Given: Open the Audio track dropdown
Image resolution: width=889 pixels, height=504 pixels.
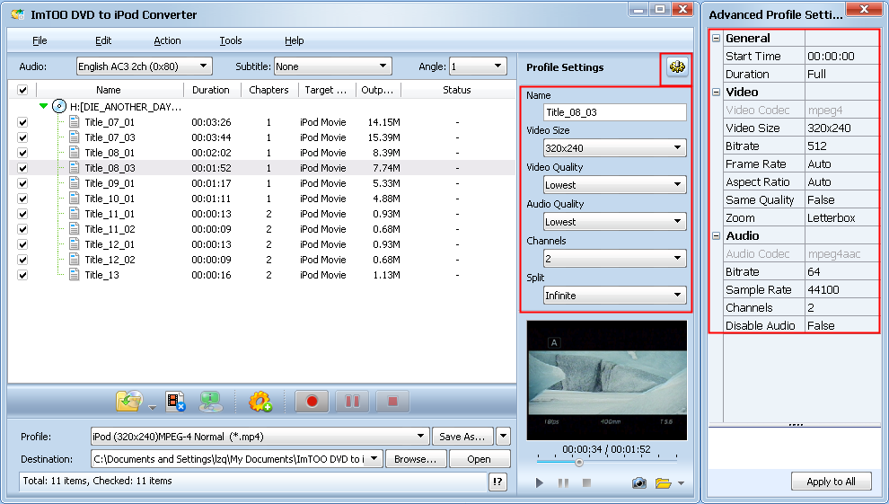Looking at the screenshot, I should point(144,66).
